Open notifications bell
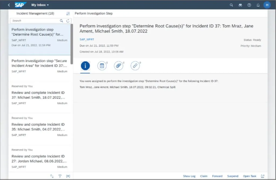This screenshot has height=180, width=276. (258, 5)
